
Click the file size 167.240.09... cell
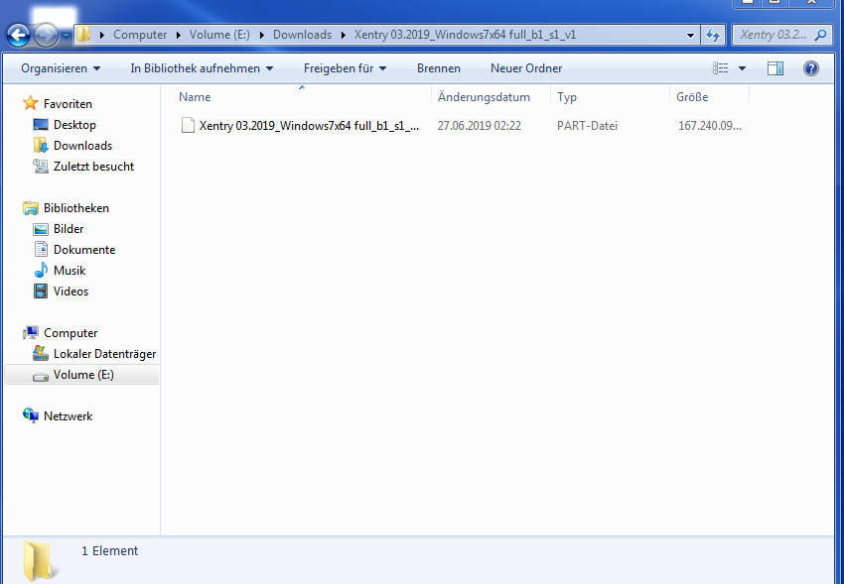[710, 126]
